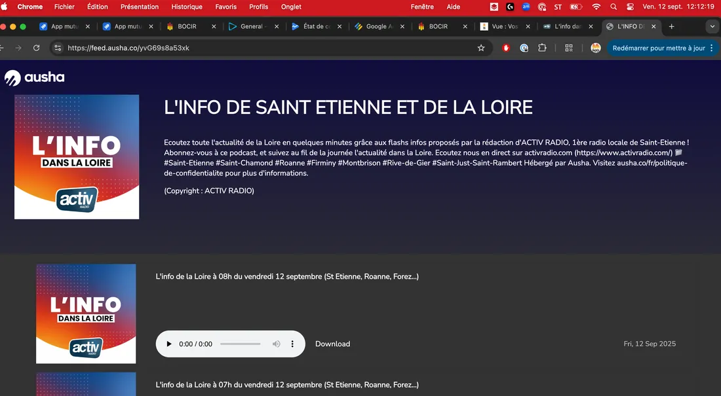The height and width of the screenshot is (396, 721).
Task: Open the tab groups grid icon in toolbar
Action: (x=569, y=47)
